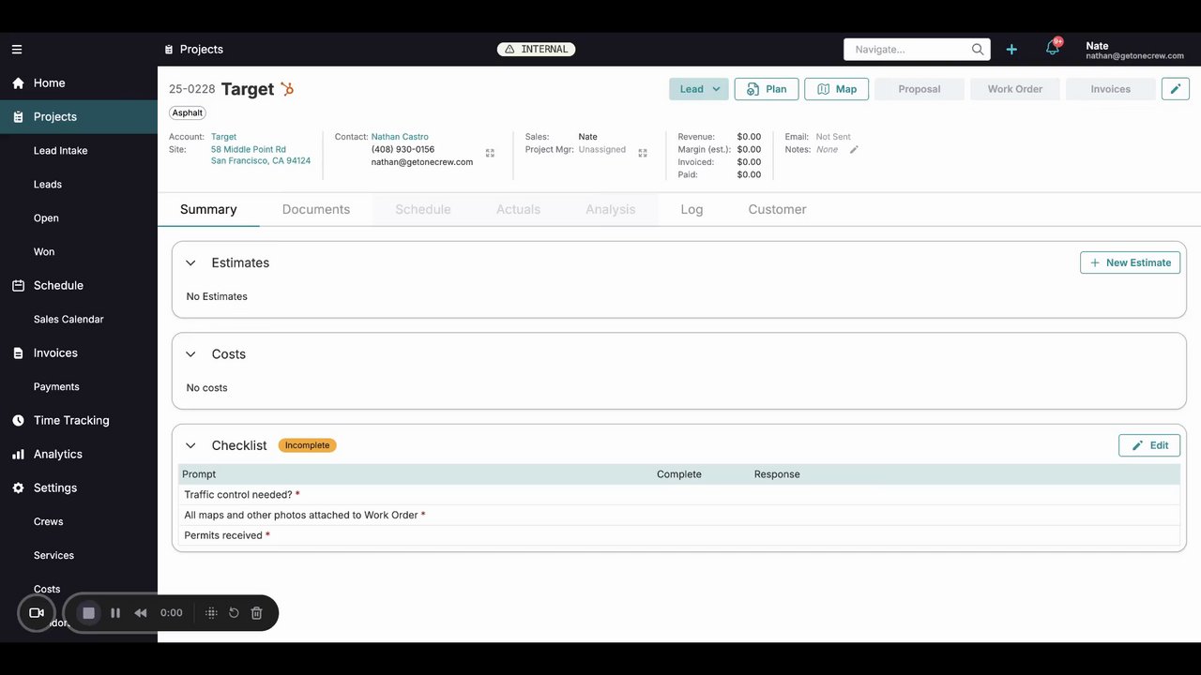This screenshot has width=1201, height=675.
Task: Click the video camera recorder icon
Action: 37,613
